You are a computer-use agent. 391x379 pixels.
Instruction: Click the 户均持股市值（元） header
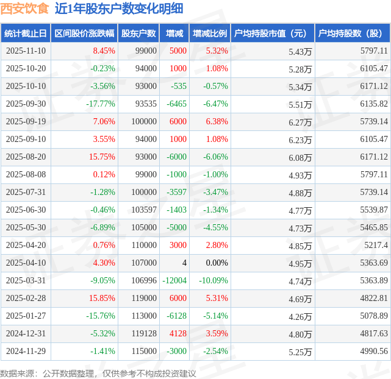[x=273, y=33]
